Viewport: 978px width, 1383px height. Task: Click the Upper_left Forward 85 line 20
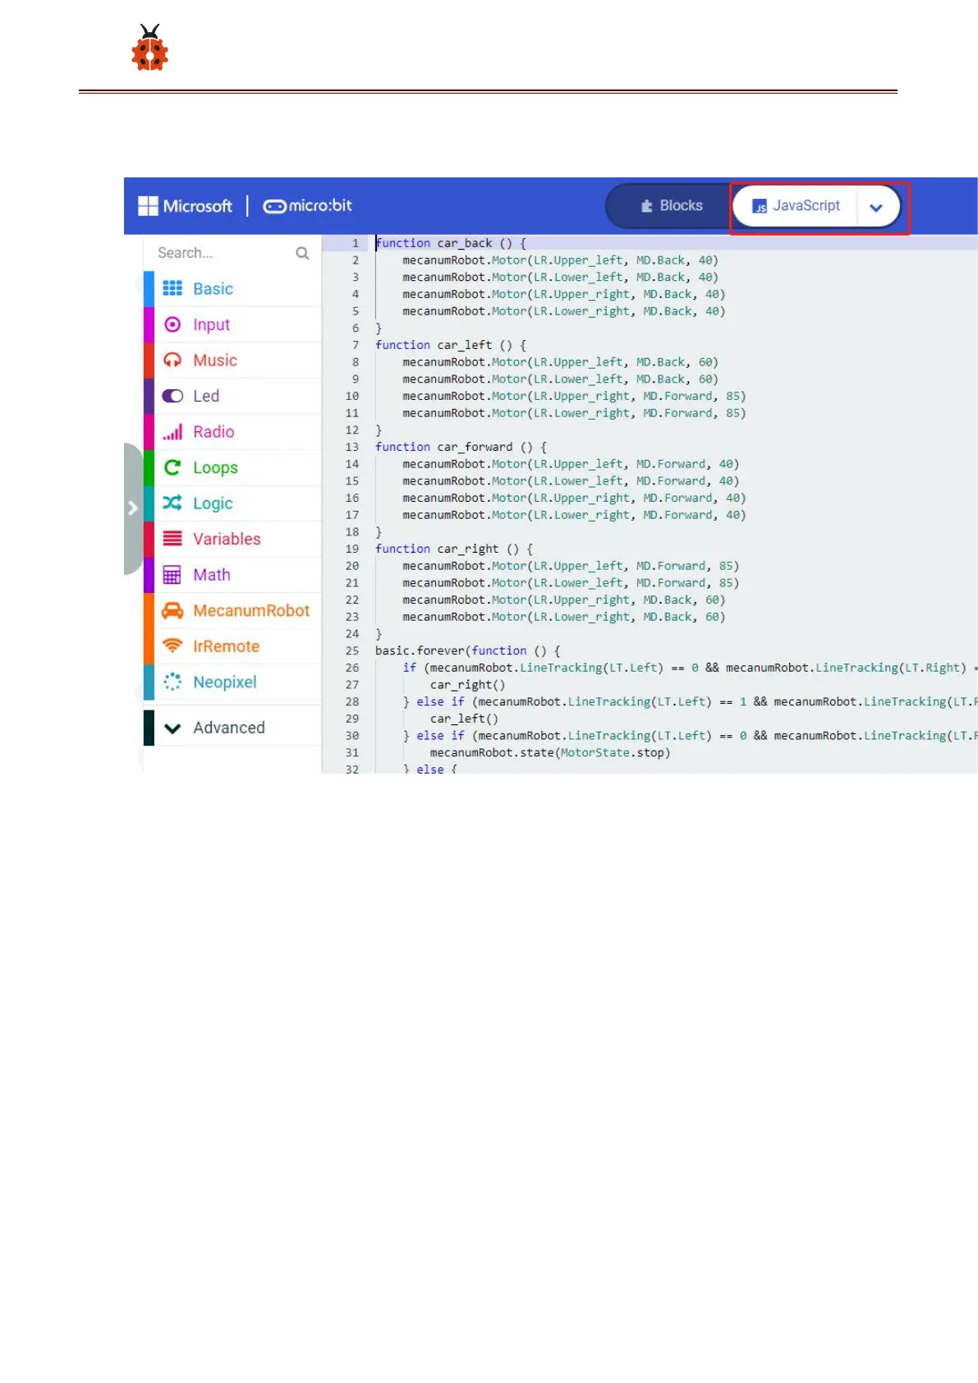click(x=572, y=566)
